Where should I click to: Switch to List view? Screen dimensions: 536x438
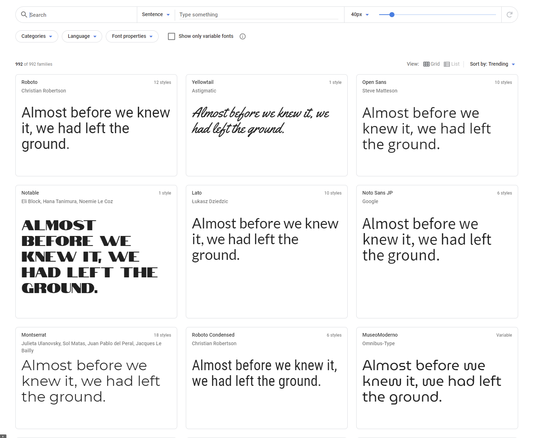(x=452, y=64)
